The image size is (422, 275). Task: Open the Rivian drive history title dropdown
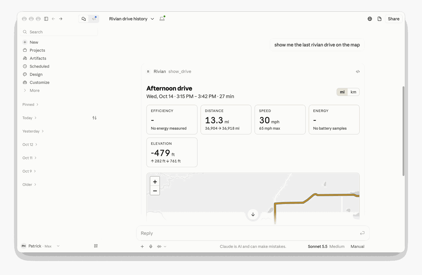tap(132, 19)
